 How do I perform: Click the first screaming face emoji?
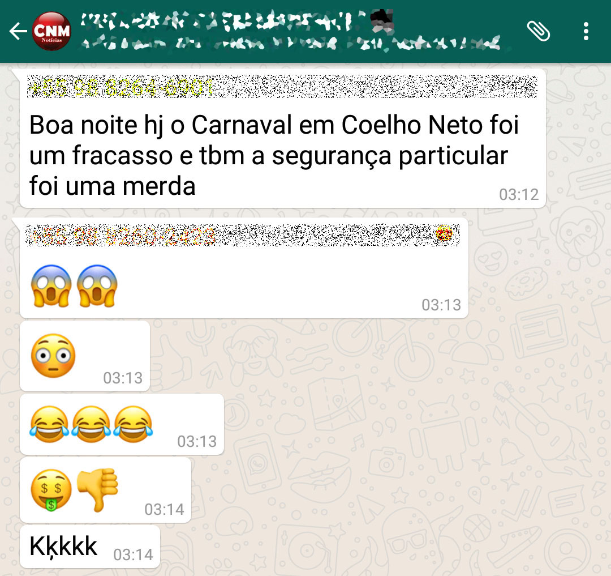[51, 286]
